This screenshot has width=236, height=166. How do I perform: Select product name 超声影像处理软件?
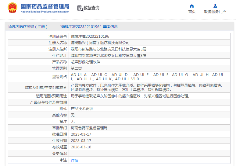(85, 62)
